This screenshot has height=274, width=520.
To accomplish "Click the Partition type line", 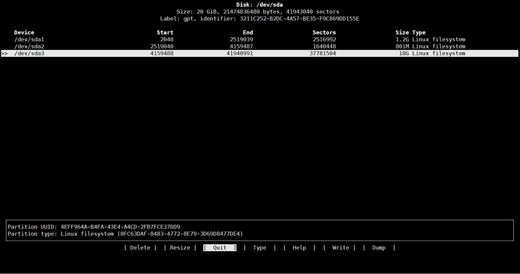I will 125,234.
